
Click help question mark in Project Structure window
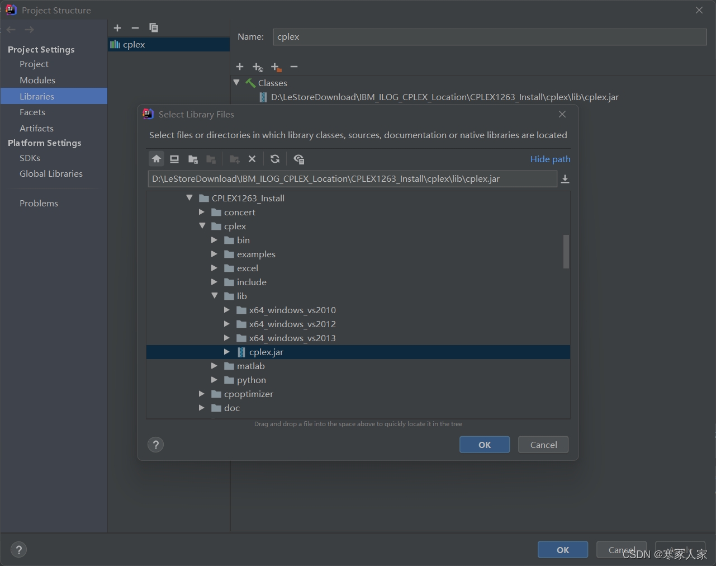(18, 550)
